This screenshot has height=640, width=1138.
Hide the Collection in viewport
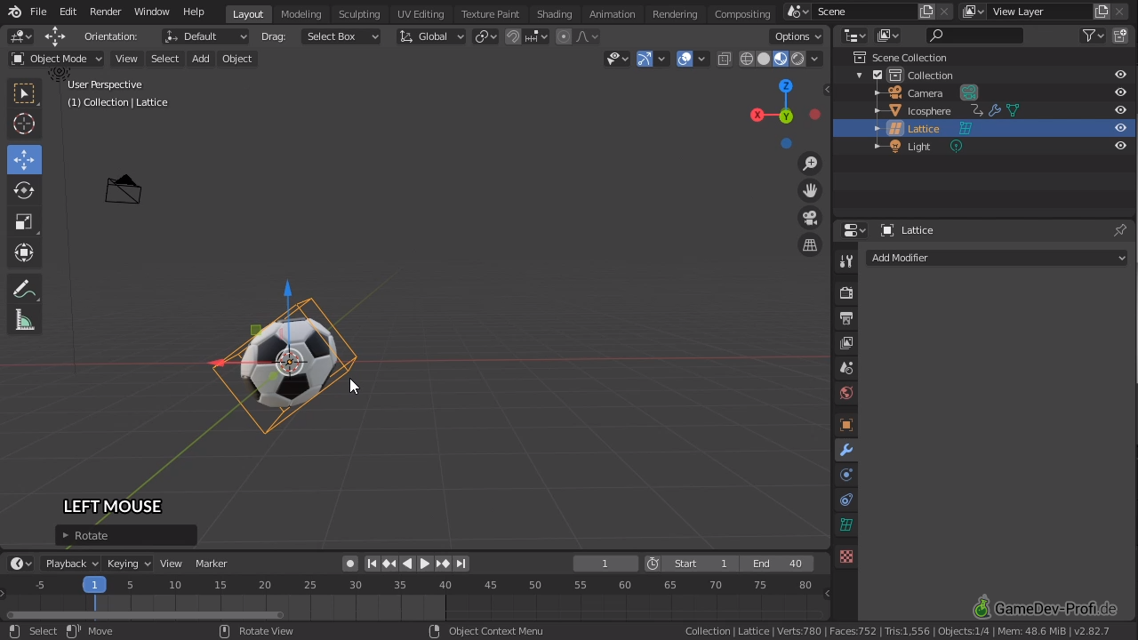1120,76
